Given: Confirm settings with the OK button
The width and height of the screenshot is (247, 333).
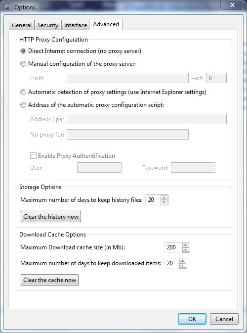Looking at the screenshot, I should [192, 319].
